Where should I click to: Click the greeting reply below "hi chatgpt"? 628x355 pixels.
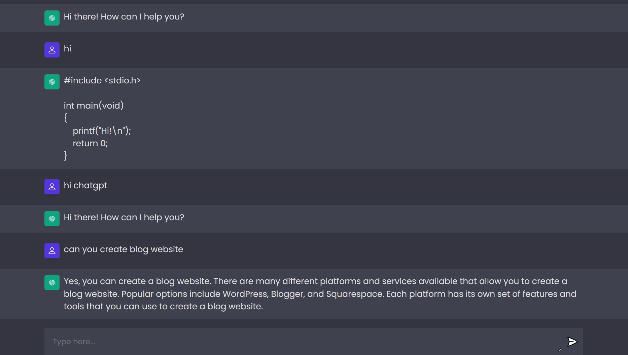124,218
